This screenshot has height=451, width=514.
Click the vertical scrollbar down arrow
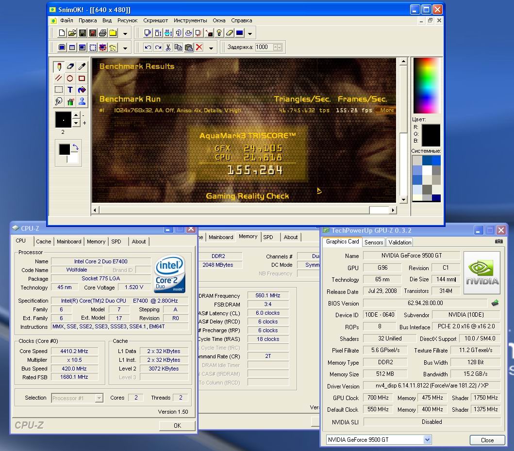(403, 199)
